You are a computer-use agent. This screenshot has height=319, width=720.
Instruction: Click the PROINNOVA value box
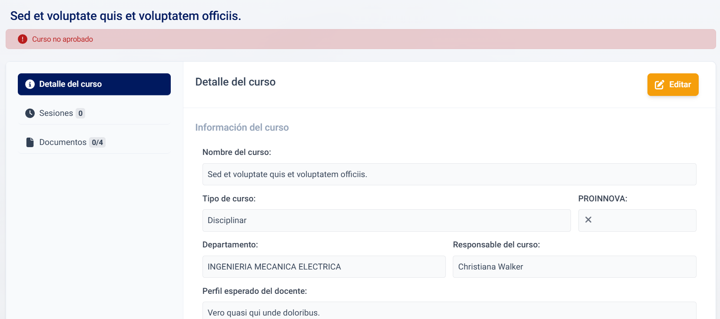tap(637, 220)
